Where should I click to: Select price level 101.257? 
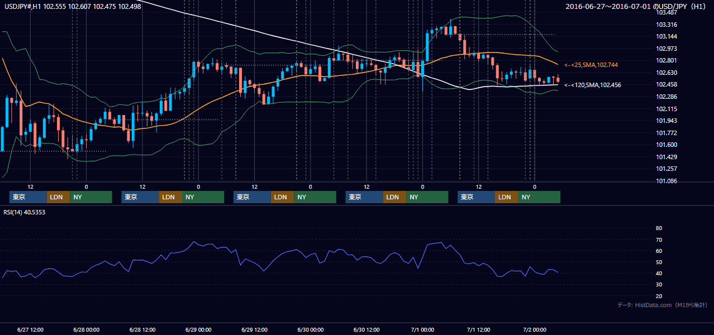(x=667, y=169)
